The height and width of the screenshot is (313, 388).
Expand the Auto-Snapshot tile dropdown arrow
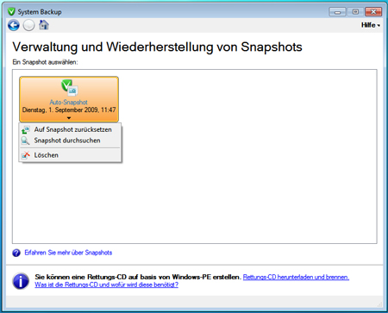click(69, 118)
